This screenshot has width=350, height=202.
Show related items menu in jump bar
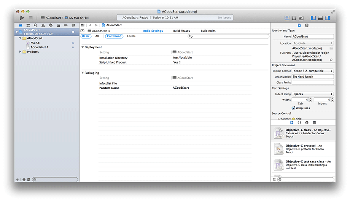83,25
